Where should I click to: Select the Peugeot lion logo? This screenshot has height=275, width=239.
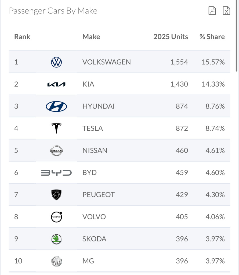tap(56, 195)
